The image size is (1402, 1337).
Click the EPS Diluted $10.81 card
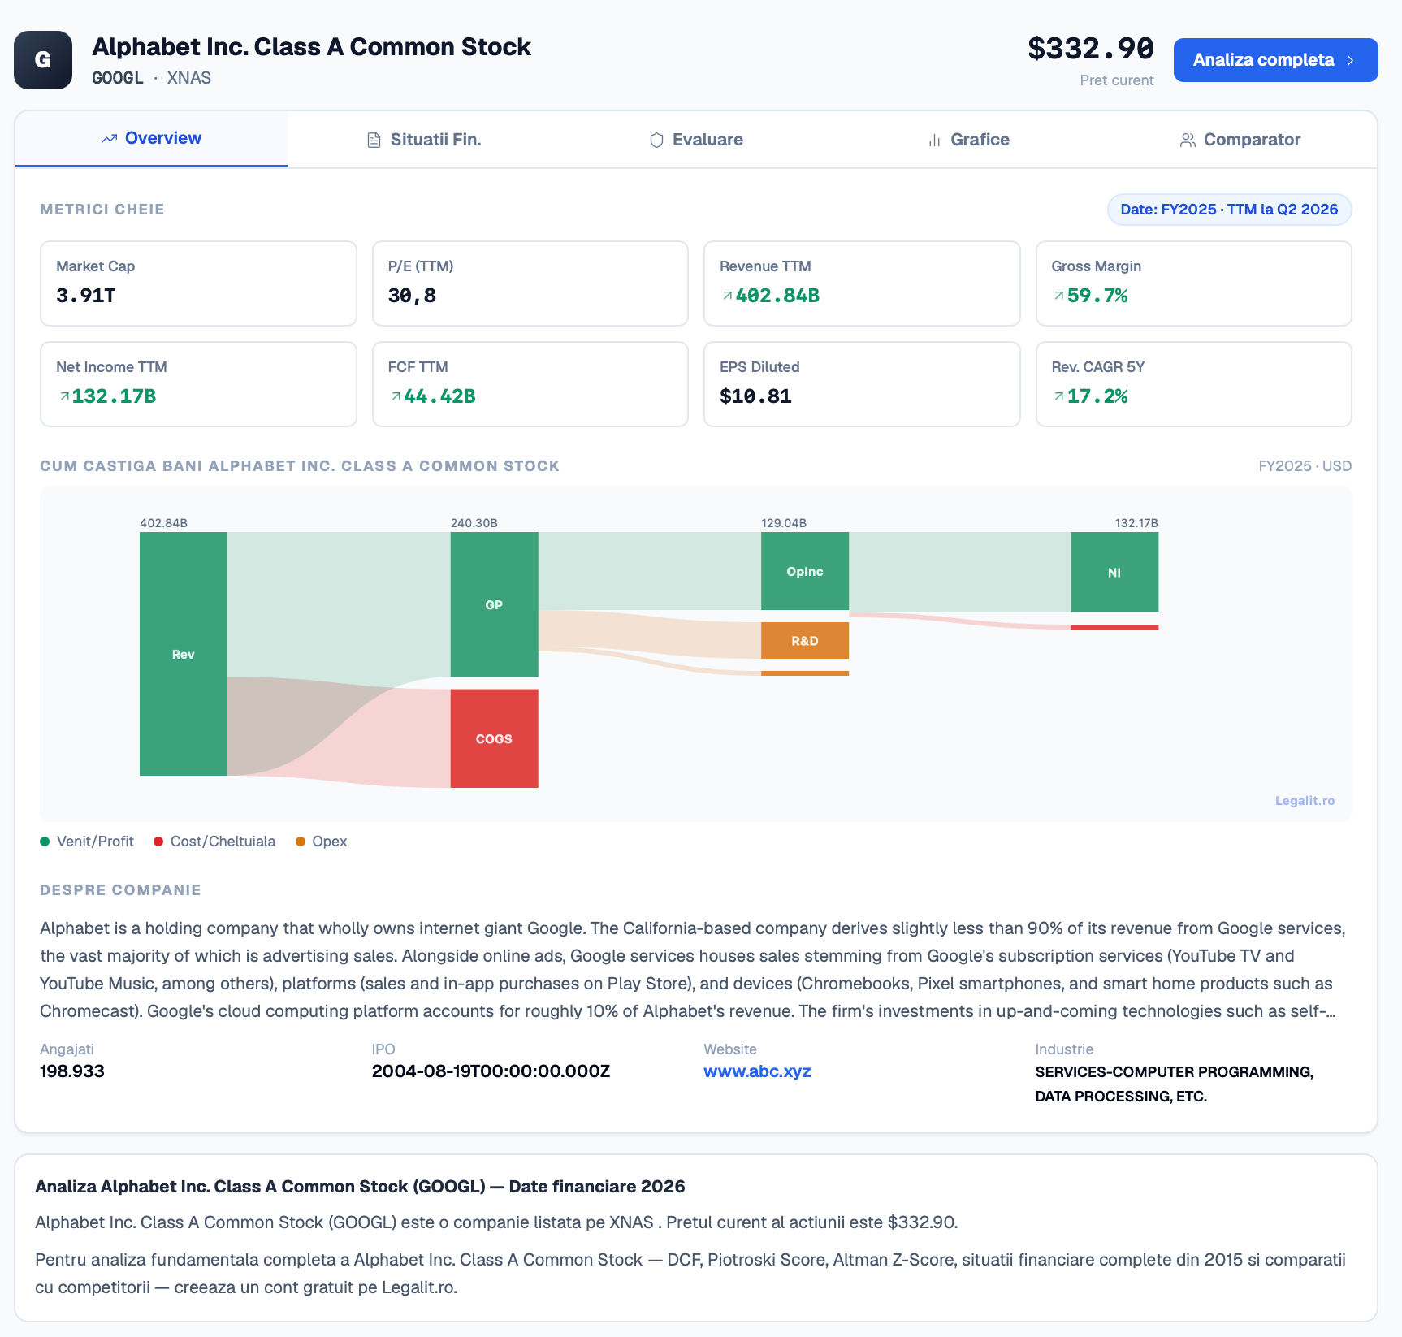tap(862, 384)
